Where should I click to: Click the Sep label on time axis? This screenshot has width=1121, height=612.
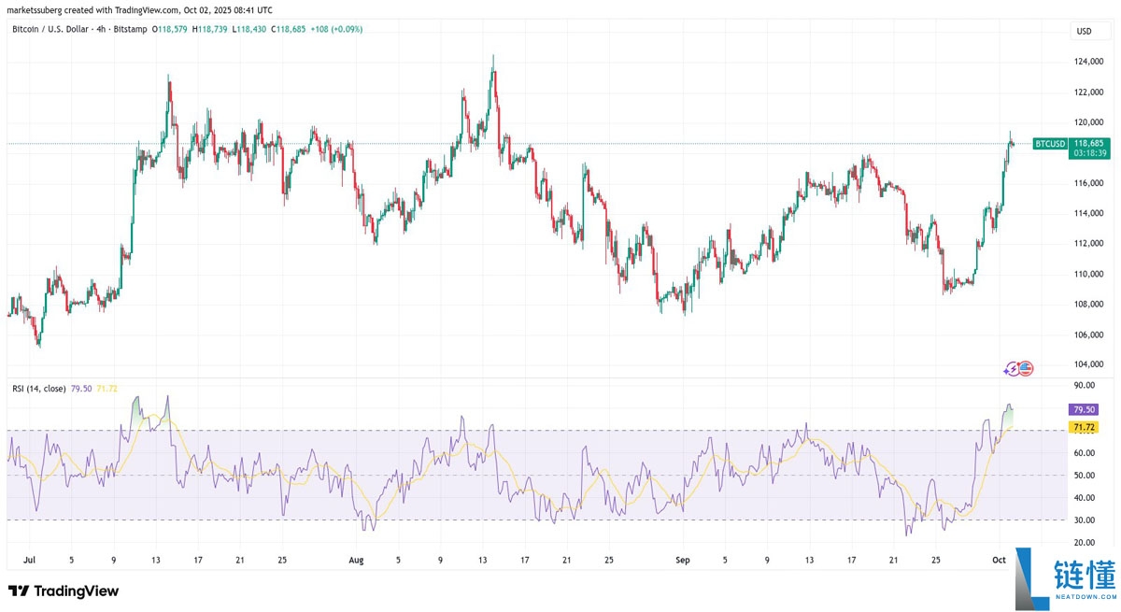pyautogui.click(x=683, y=561)
